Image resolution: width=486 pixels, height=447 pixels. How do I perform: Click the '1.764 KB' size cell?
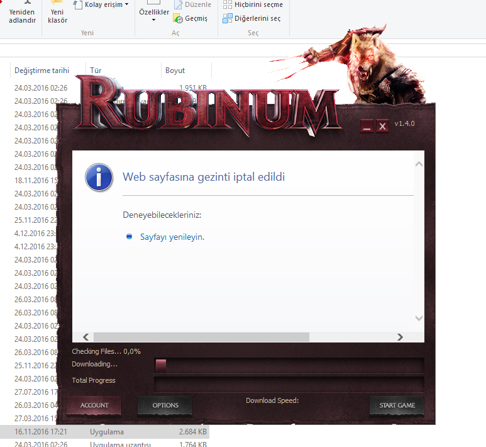[192, 444]
